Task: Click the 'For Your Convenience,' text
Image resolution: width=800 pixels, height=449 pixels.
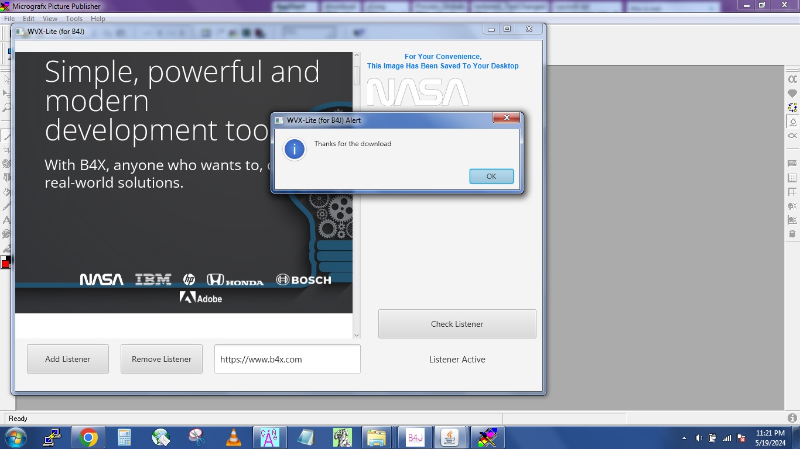Action: coord(443,57)
